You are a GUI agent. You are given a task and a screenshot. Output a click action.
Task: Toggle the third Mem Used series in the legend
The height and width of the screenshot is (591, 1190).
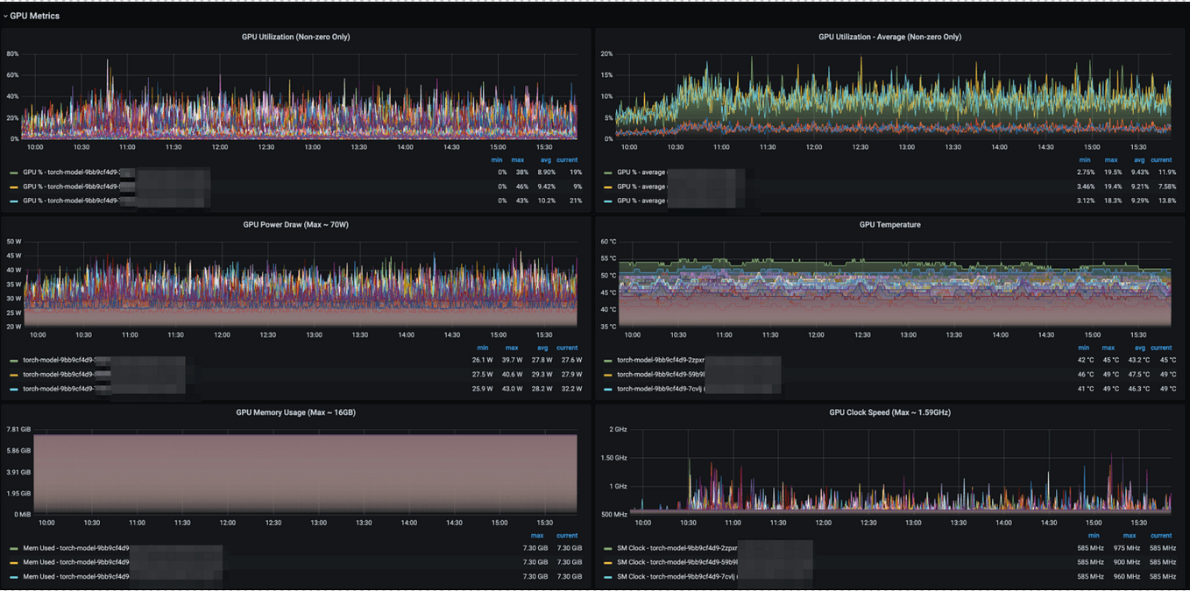(76, 577)
